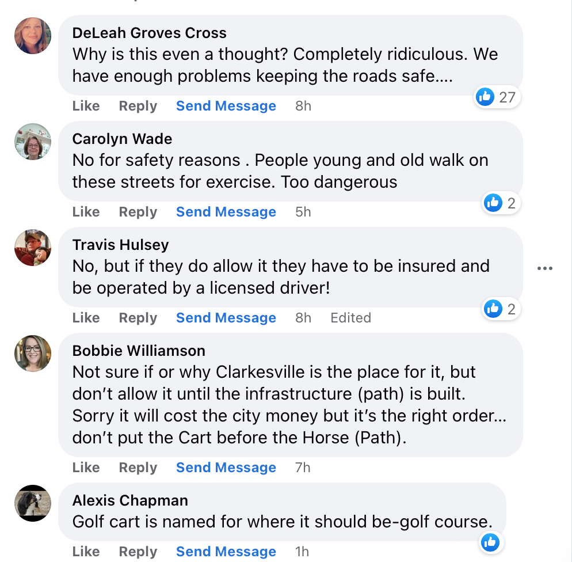Open like reactions on Travis Hulsey's comment
572x562 pixels.
[x=501, y=309]
